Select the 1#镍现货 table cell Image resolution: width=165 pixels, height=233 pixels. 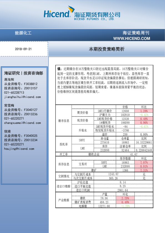(105, 122)
